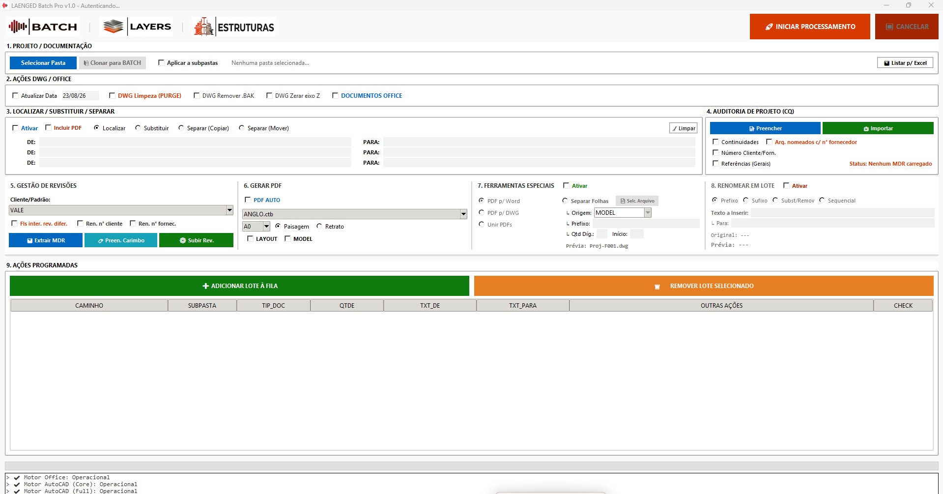Viewport: 943px width, 494px height.
Task: Enable DOCUMENTOS OFFICE checkbox
Action: pos(335,95)
